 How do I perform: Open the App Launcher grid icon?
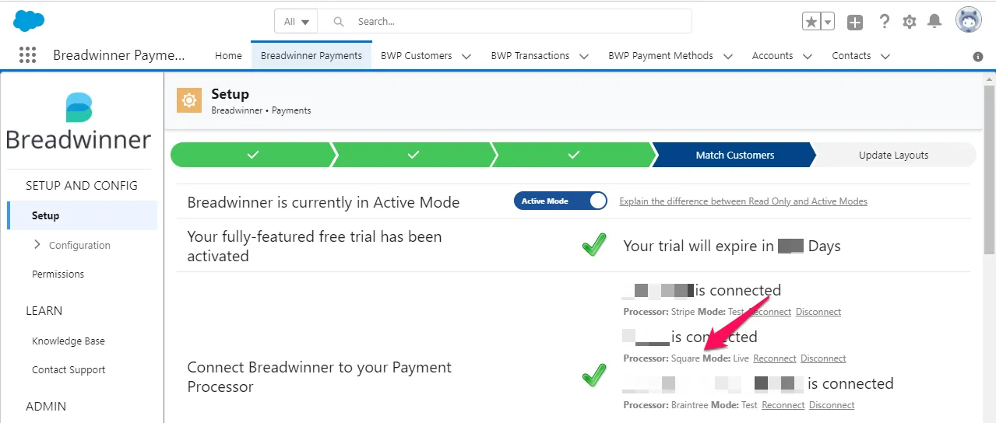[x=27, y=55]
